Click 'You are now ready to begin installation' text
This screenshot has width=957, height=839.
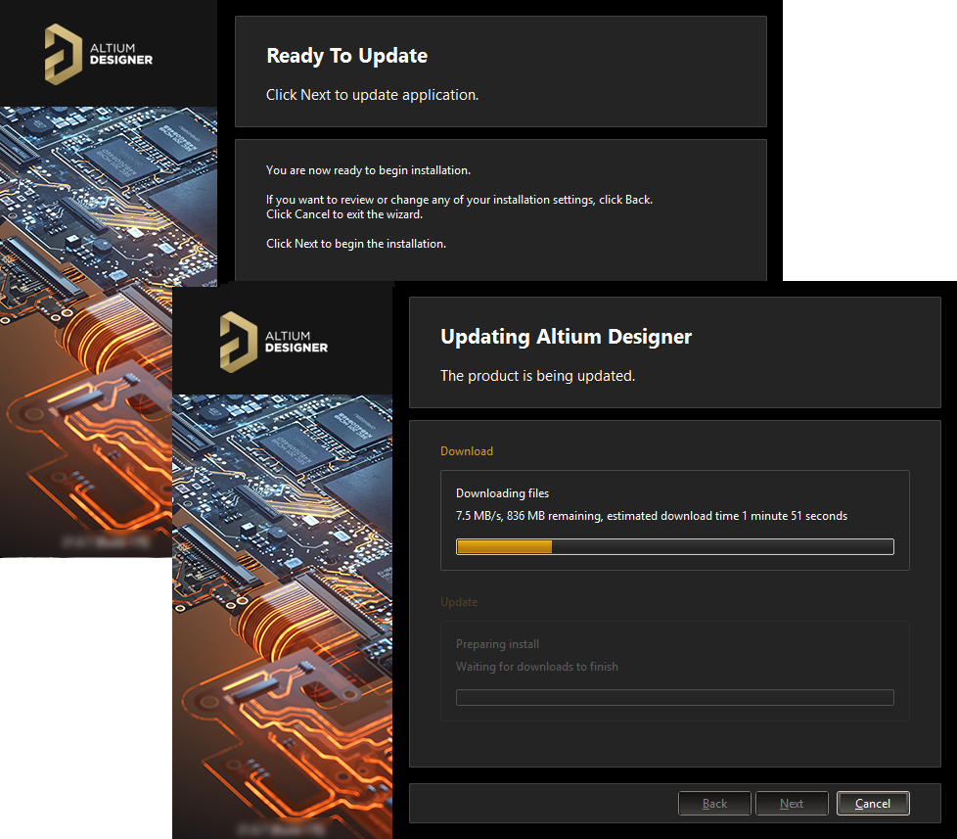coord(368,170)
